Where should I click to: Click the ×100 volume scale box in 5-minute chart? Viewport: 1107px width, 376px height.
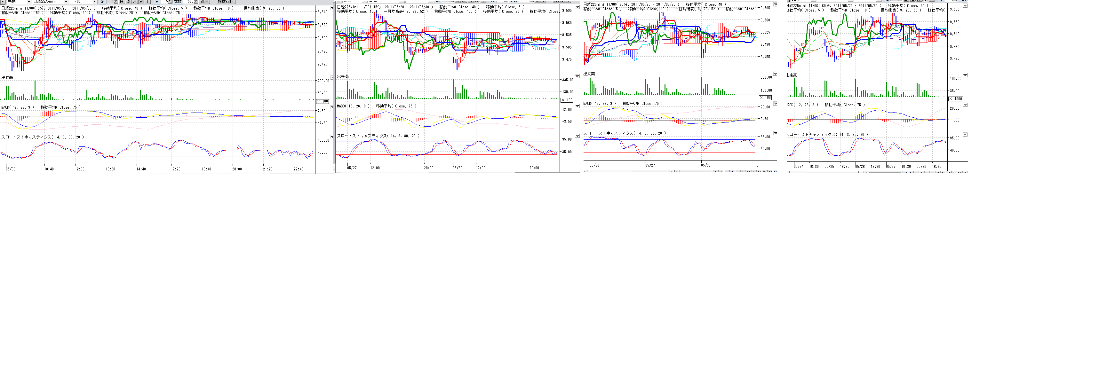click(323, 101)
